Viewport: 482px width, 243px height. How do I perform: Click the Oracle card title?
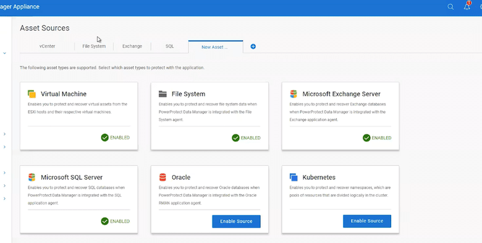click(x=181, y=178)
